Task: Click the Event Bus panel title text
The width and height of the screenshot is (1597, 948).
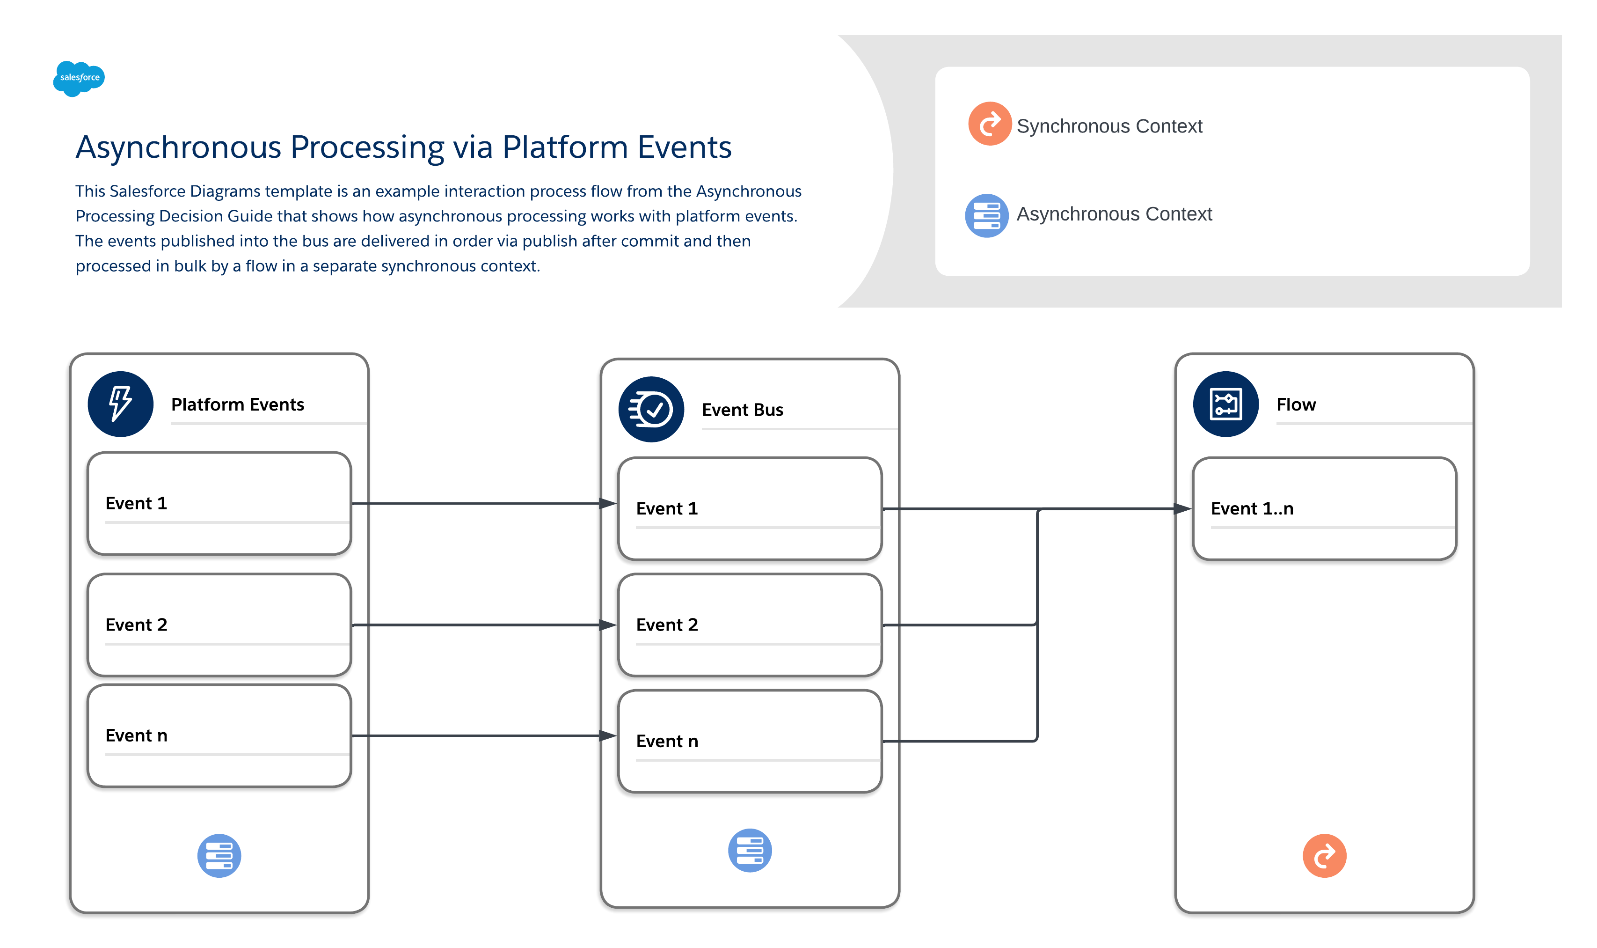Action: pyautogui.click(x=742, y=410)
